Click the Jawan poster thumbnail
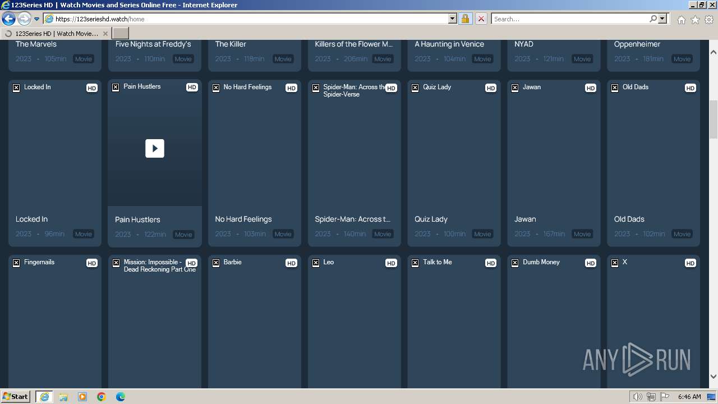 click(554, 143)
